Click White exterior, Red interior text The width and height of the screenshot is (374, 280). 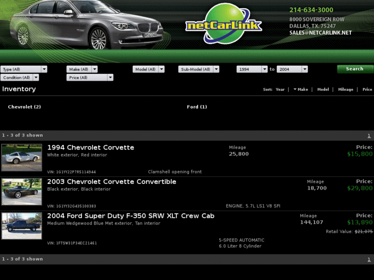tap(77, 155)
